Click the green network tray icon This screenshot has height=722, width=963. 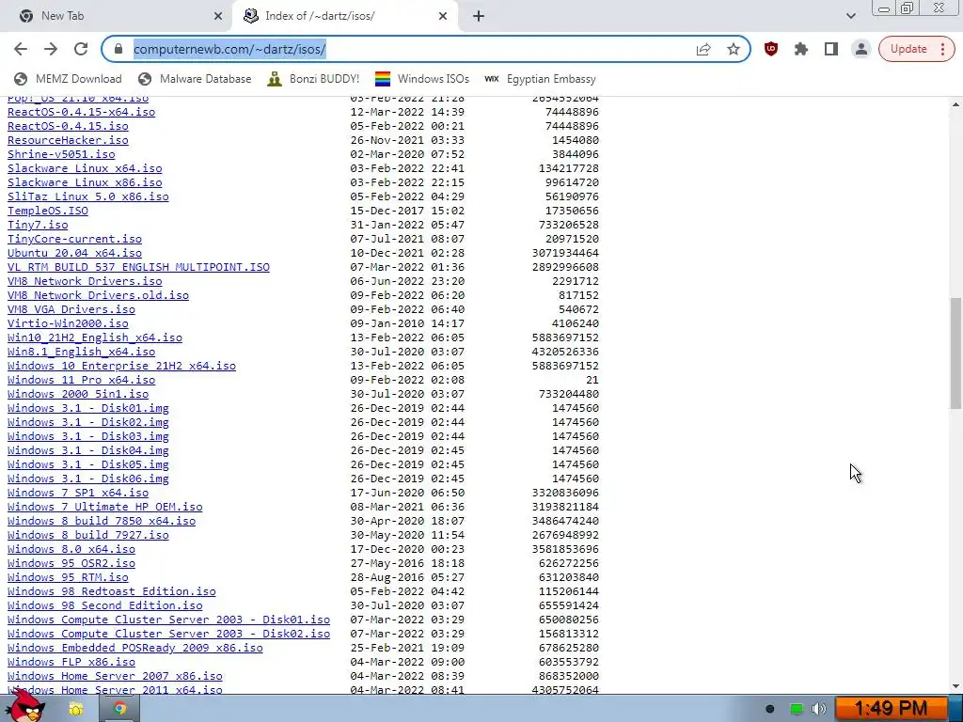pos(796,709)
